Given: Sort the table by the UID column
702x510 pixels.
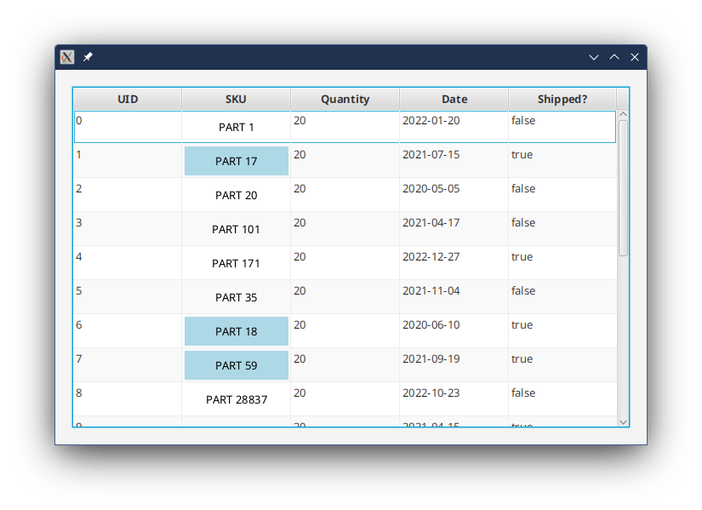Looking at the screenshot, I should (x=128, y=99).
